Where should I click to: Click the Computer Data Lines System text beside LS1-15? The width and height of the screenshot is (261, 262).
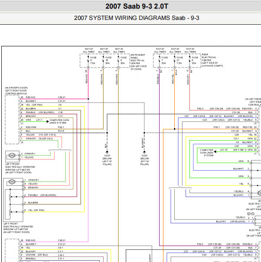[x=207, y=153]
